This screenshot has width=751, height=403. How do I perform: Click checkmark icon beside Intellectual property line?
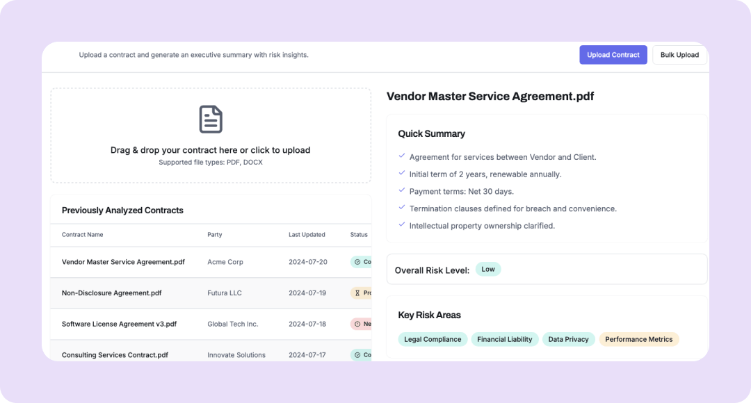(x=402, y=225)
